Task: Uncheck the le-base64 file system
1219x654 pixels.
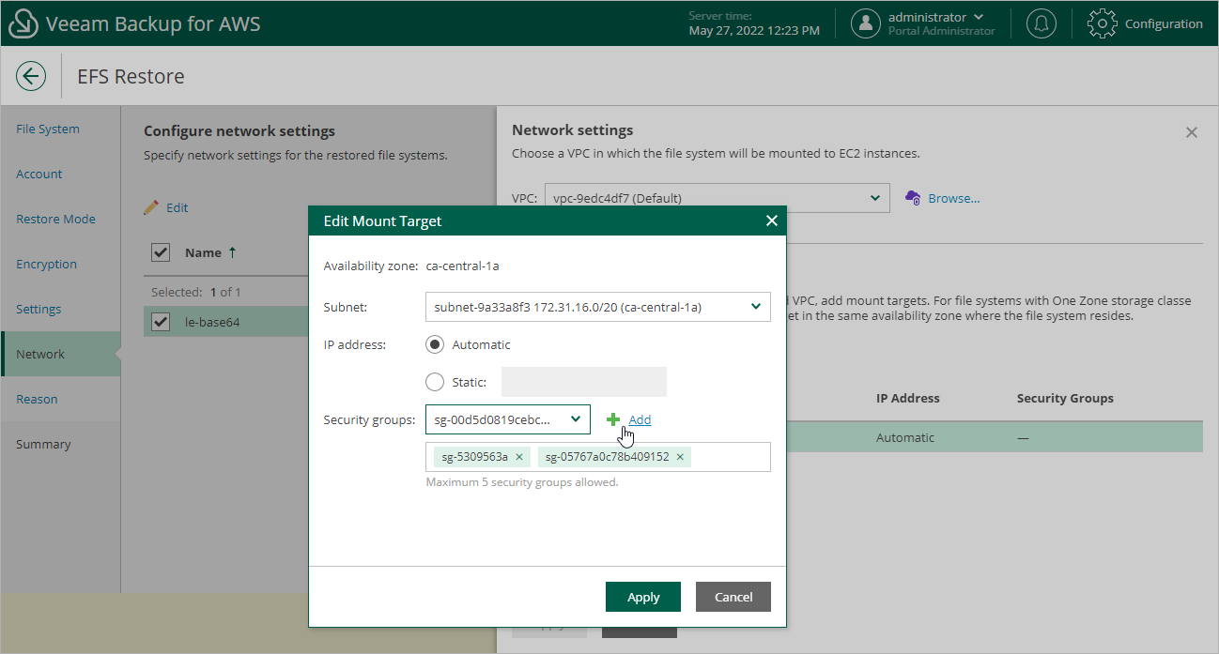Action: point(160,320)
